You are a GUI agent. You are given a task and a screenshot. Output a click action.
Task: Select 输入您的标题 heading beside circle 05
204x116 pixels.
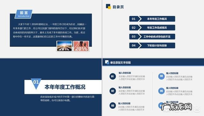pos(172,88)
